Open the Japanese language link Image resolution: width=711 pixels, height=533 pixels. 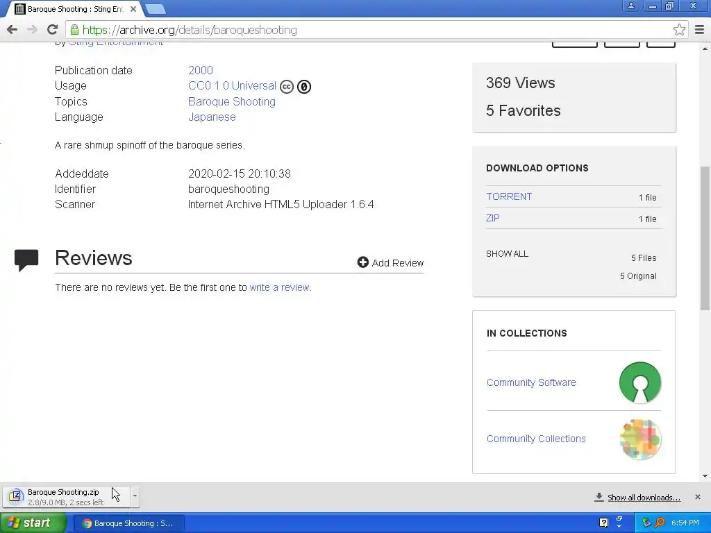click(212, 117)
